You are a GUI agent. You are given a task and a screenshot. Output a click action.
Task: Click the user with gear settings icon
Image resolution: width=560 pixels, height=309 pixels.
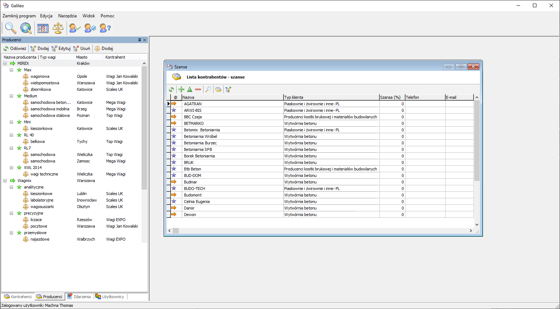(90, 28)
